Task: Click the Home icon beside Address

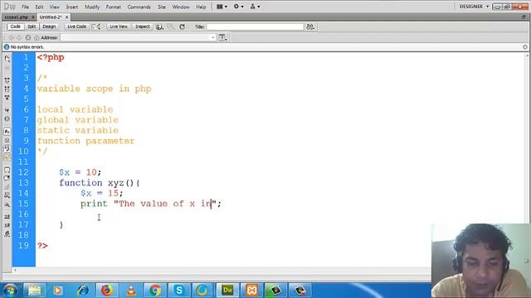Action: [x=37, y=37]
